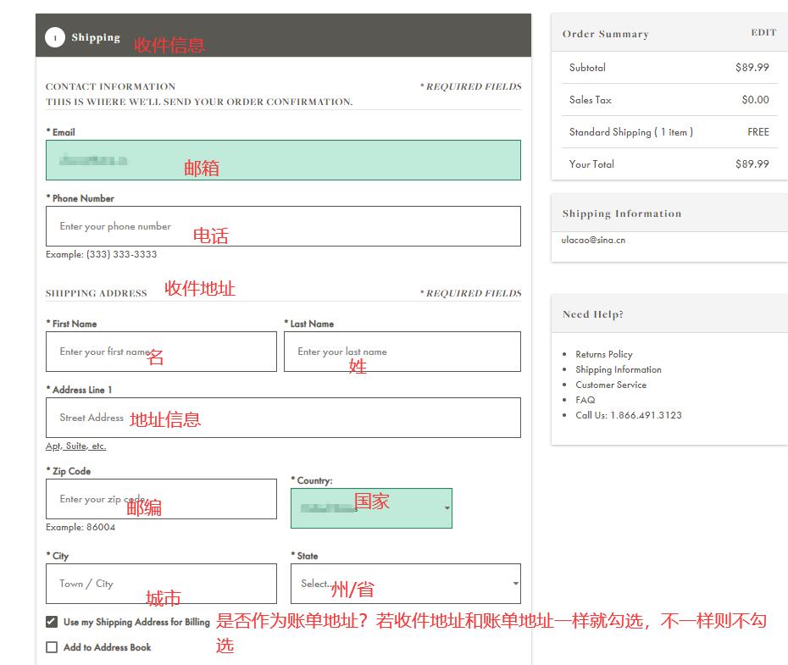Image resolution: width=788 pixels, height=665 pixels.
Task: Focus the Zip Code input field
Action: click(161, 499)
